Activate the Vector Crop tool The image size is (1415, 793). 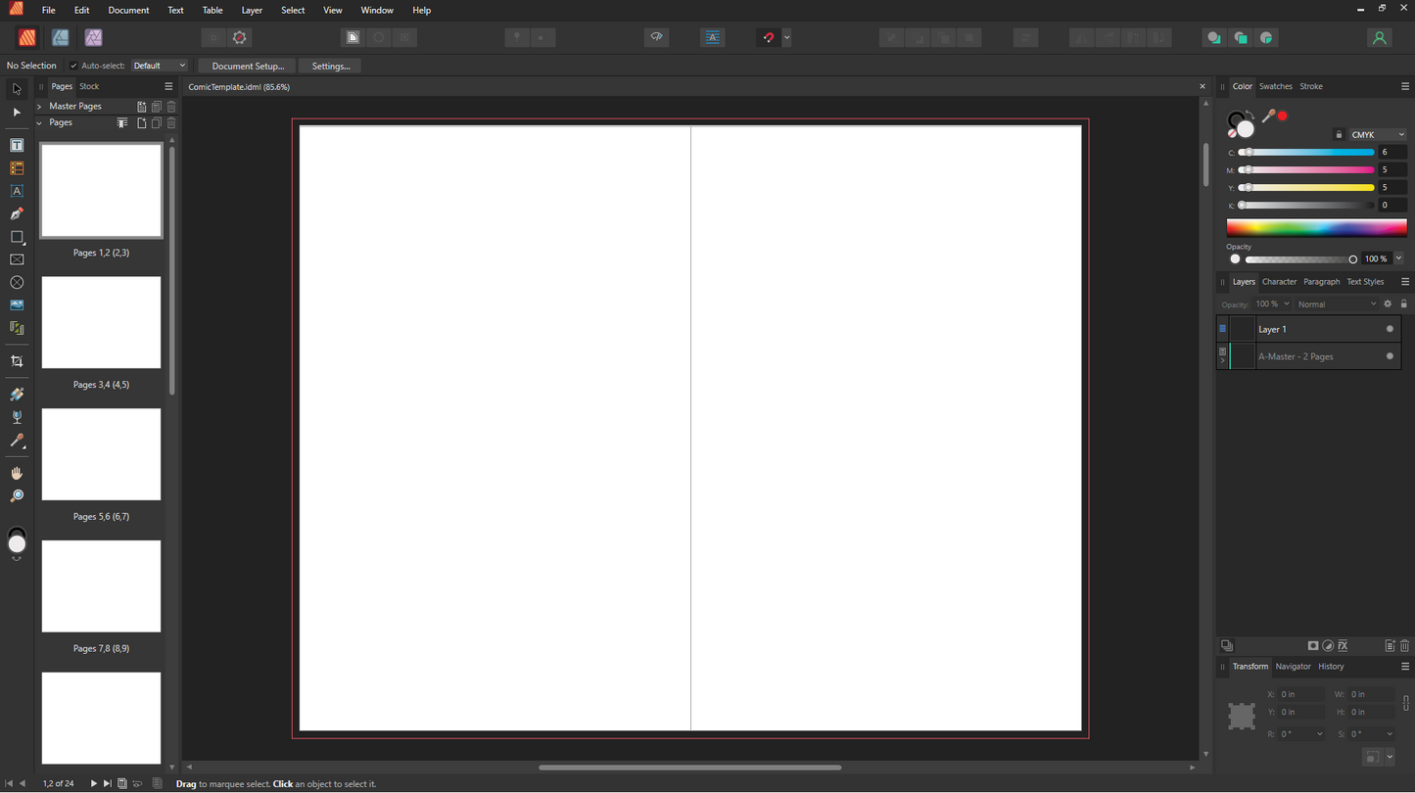click(x=17, y=362)
